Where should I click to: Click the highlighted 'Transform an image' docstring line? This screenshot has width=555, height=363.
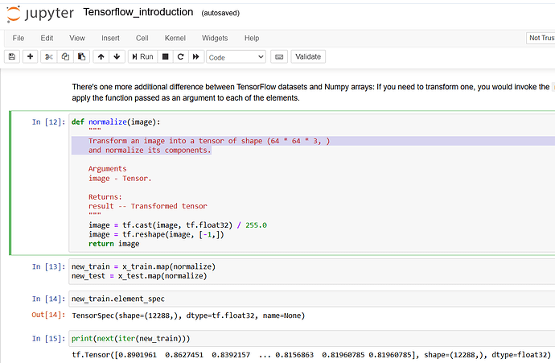click(209, 141)
